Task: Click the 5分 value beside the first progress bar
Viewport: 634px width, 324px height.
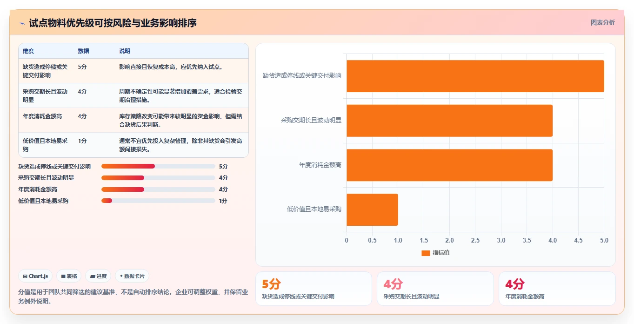Action: 223,166
